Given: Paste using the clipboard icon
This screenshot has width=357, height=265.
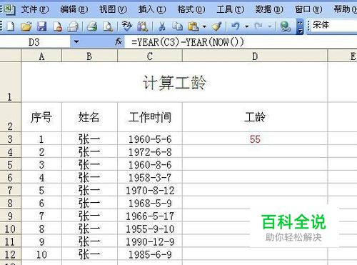Looking at the screenshot, I should coord(193,26).
